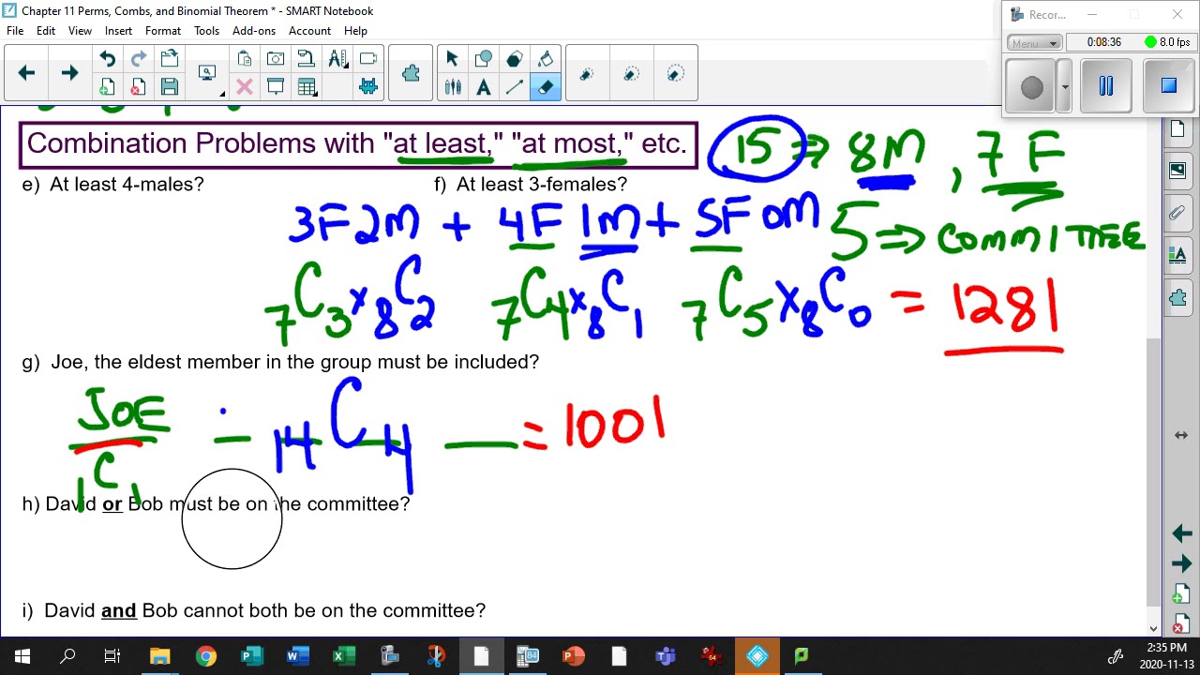Launch Google Chrome from taskbar
The width and height of the screenshot is (1200, 675).
tap(205, 656)
